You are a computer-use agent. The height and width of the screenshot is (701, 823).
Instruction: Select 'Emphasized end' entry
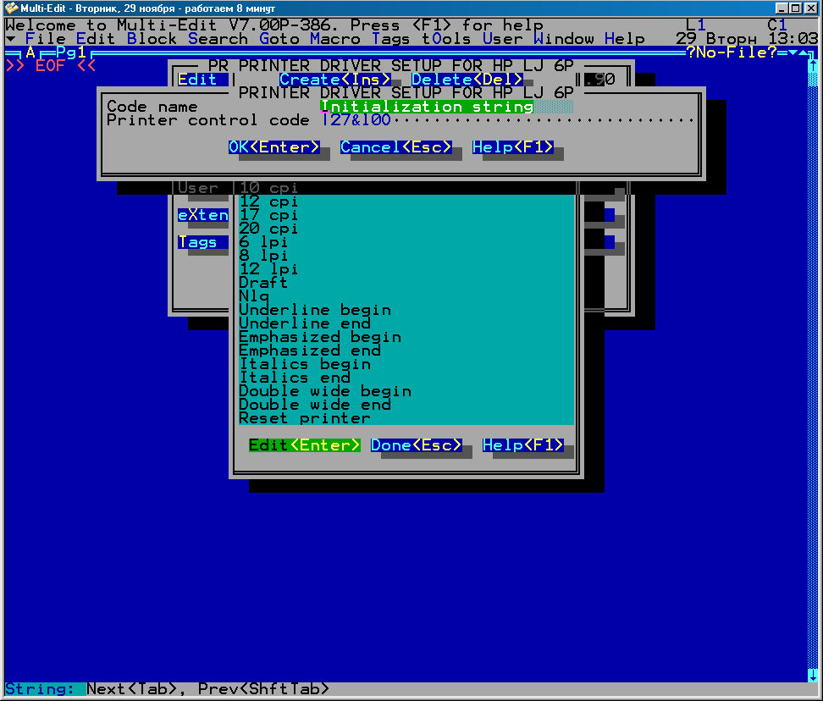point(406,350)
